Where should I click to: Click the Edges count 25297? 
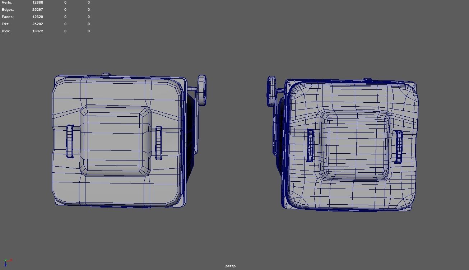(x=38, y=10)
